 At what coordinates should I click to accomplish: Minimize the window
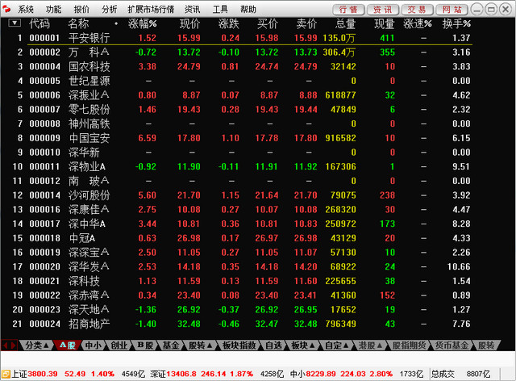(476, 9)
